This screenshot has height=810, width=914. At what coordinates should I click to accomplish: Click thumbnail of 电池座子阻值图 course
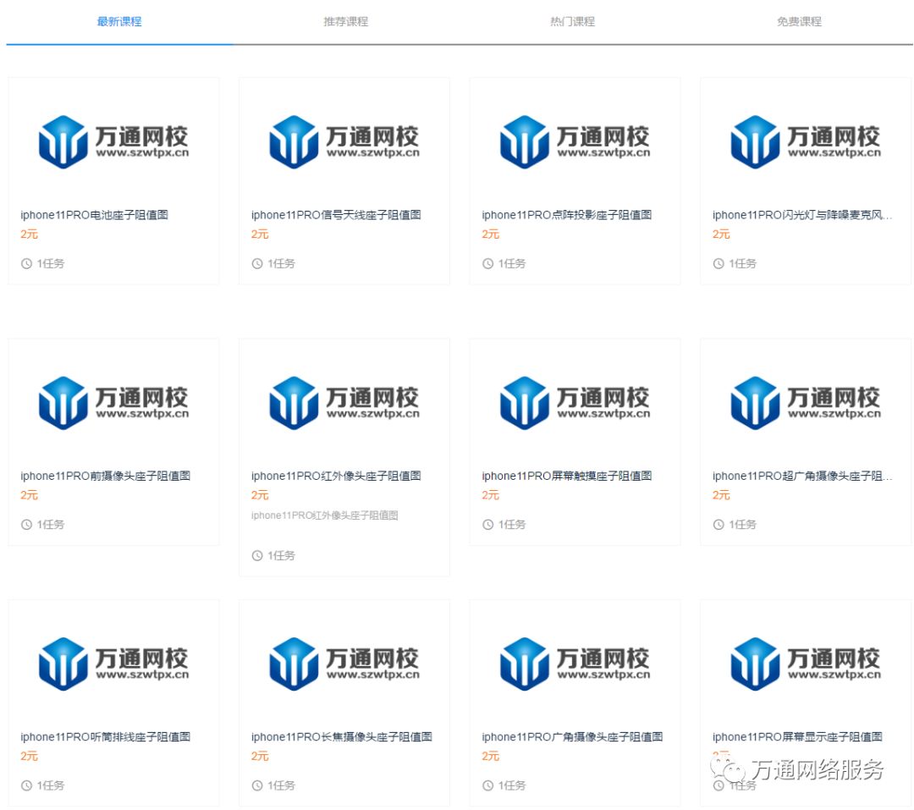pos(113,141)
